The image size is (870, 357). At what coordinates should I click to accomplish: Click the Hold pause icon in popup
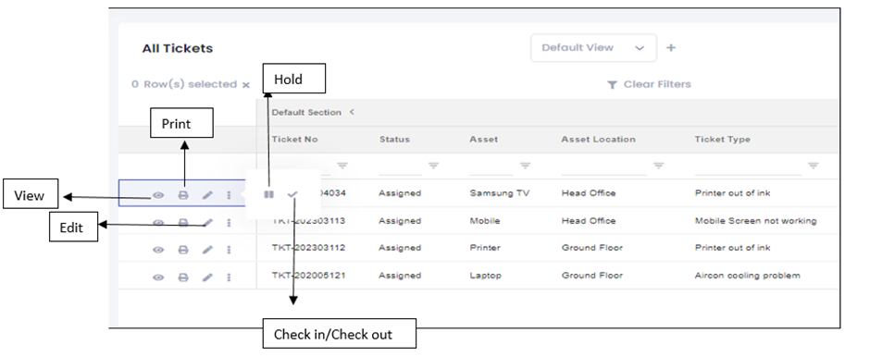click(269, 194)
